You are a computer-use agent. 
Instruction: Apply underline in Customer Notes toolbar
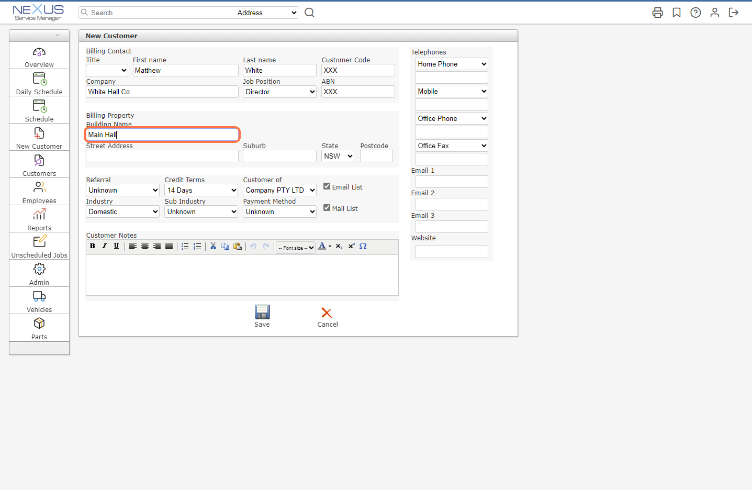(117, 246)
